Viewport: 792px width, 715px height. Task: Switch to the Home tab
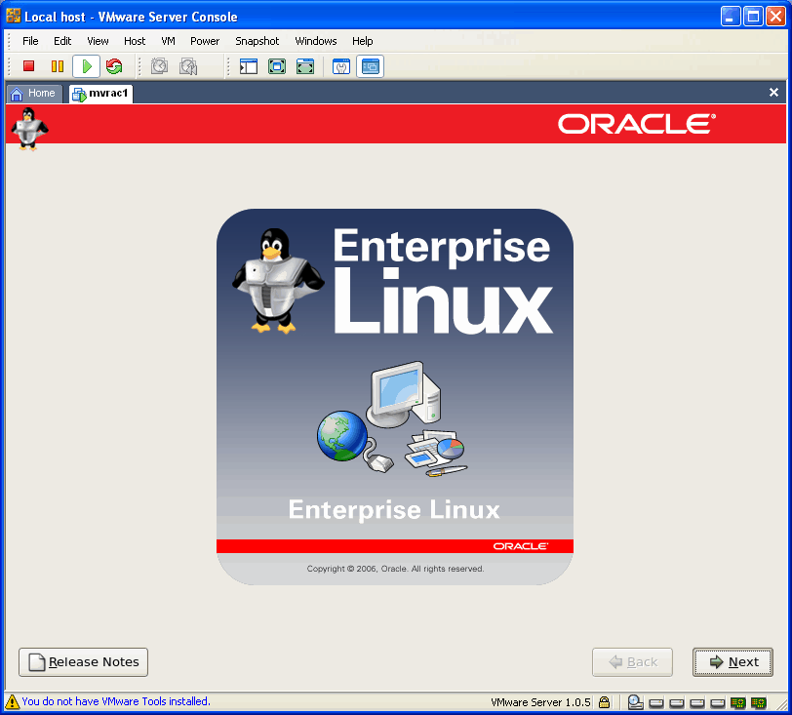point(34,94)
